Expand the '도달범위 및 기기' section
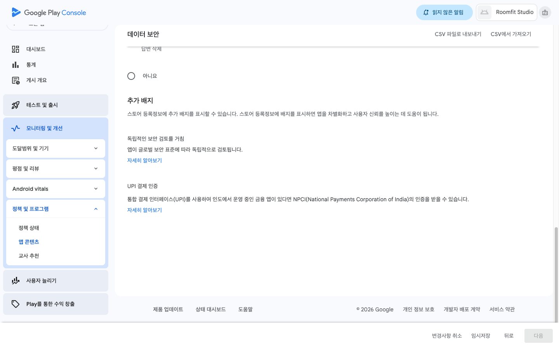 [x=56, y=149]
